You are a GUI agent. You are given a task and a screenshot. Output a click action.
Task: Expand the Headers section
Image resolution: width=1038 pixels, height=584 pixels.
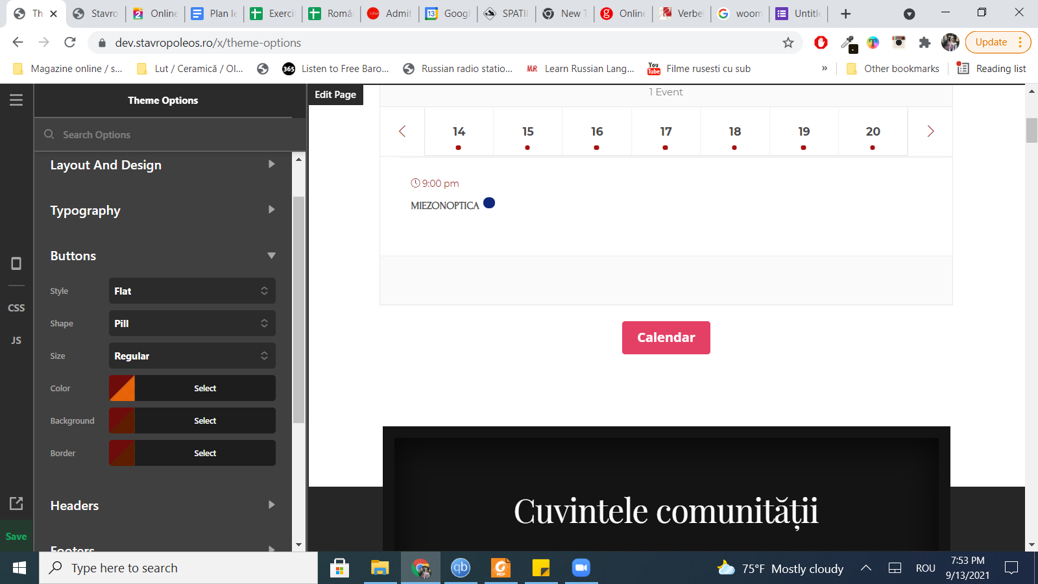click(162, 505)
